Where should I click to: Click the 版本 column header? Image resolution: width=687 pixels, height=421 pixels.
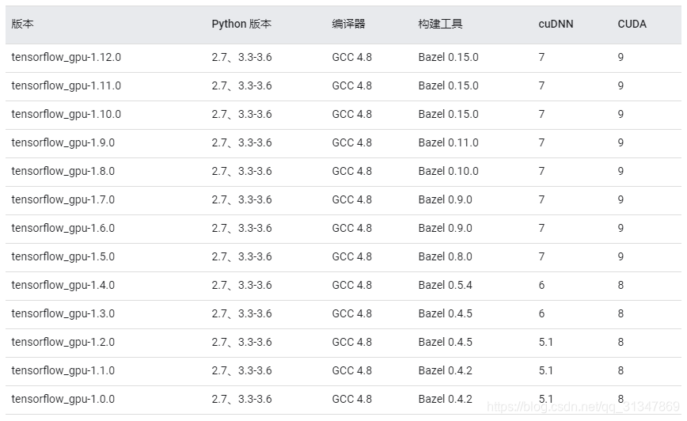22,24
